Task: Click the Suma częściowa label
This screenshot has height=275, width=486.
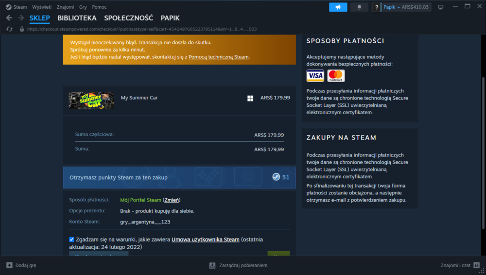Action: pyautogui.click(x=95, y=134)
